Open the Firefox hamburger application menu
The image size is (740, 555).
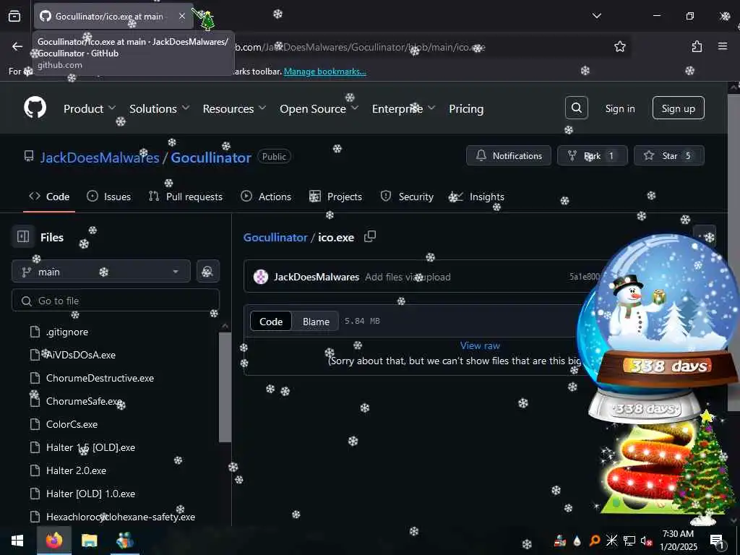[722, 46]
